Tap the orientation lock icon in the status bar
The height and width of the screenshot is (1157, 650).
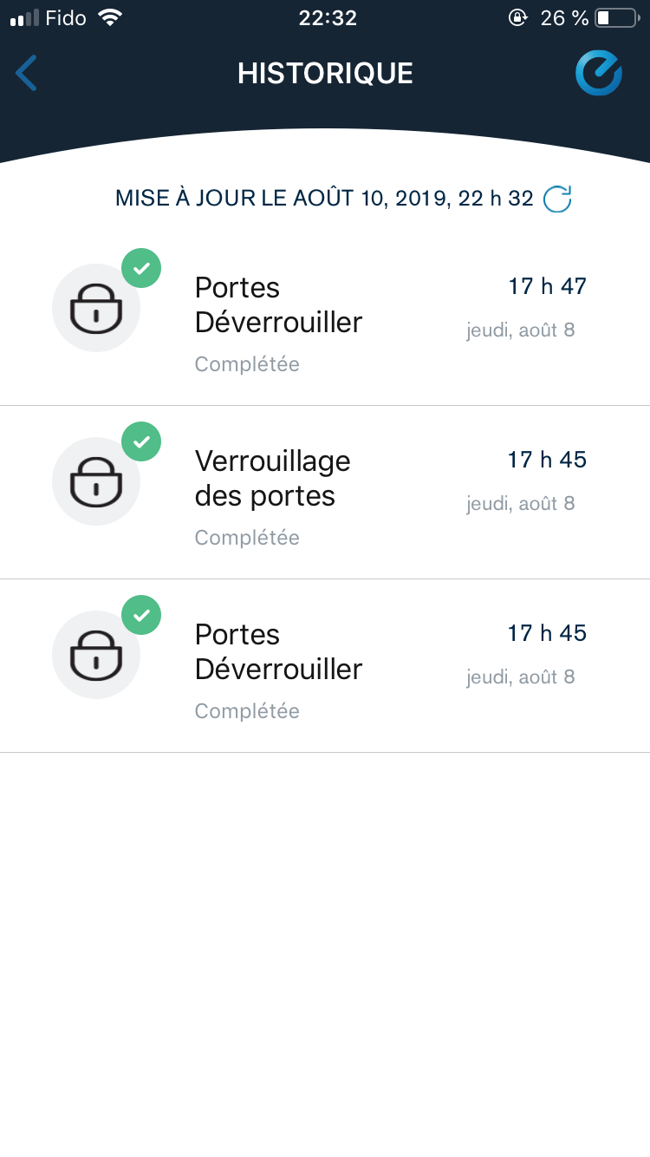click(x=517, y=18)
